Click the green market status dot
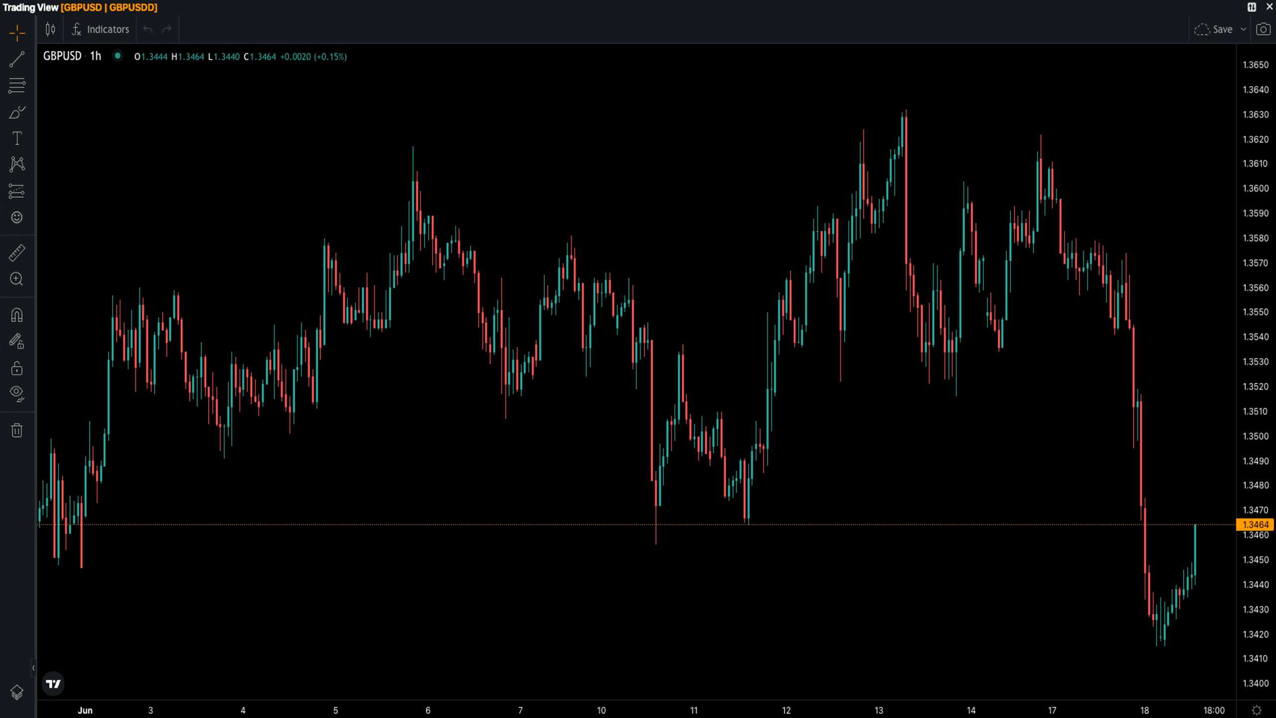Screen dimensions: 1276x718 click(x=118, y=56)
